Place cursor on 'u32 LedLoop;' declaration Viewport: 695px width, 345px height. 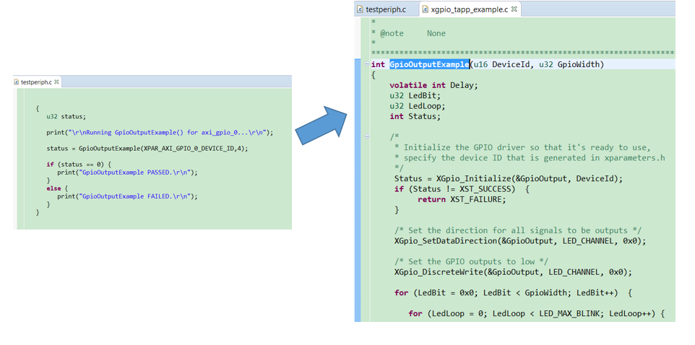(x=418, y=106)
